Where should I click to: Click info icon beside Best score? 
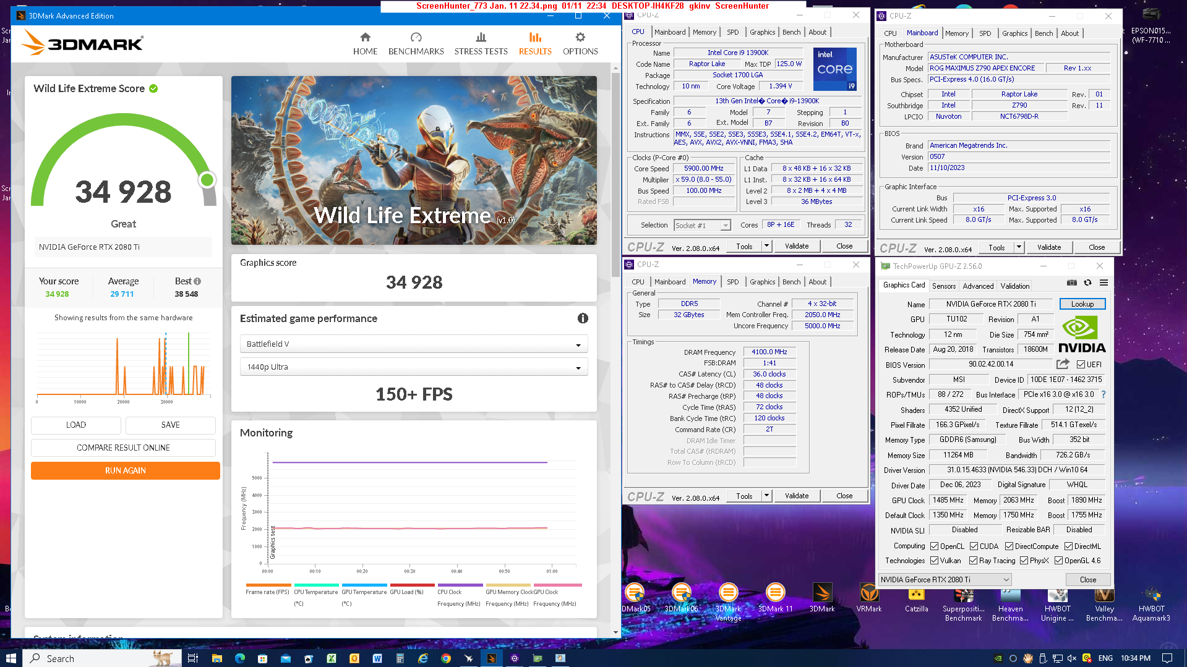[x=197, y=281]
